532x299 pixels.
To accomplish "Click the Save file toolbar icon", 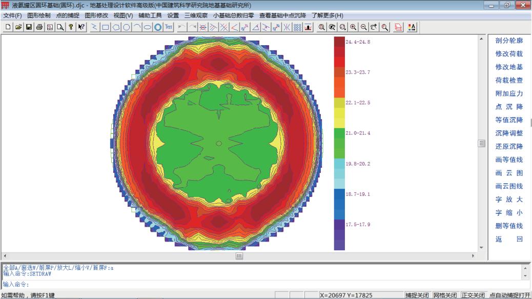I will coord(29,26).
